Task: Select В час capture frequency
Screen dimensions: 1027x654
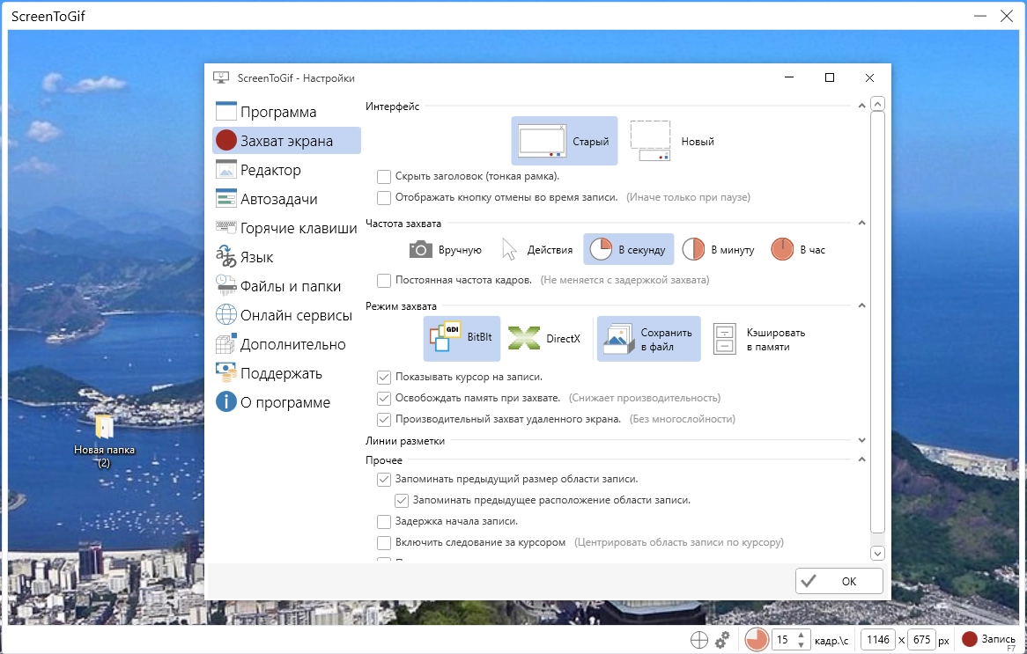Action: [x=798, y=249]
